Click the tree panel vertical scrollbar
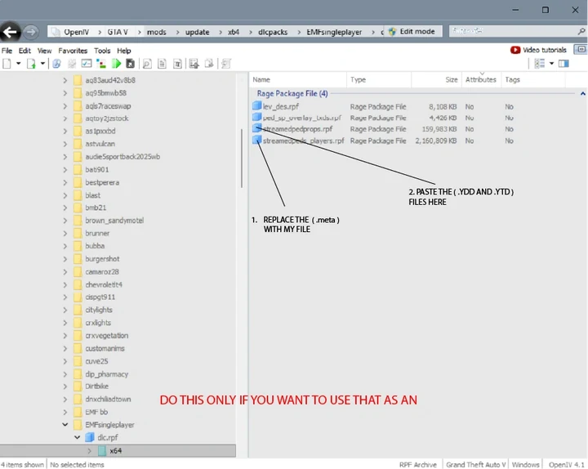The height and width of the screenshot is (469, 588). [x=242, y=158]
